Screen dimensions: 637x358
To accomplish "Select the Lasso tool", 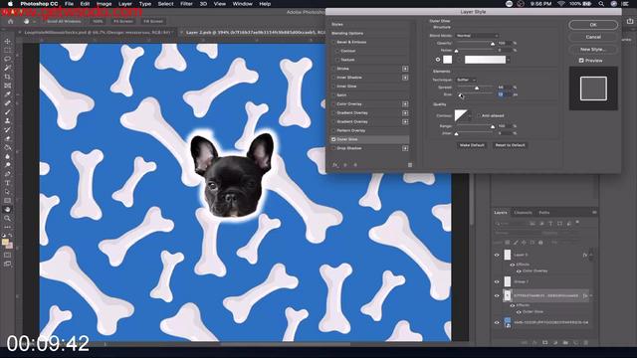I will 7,60.
